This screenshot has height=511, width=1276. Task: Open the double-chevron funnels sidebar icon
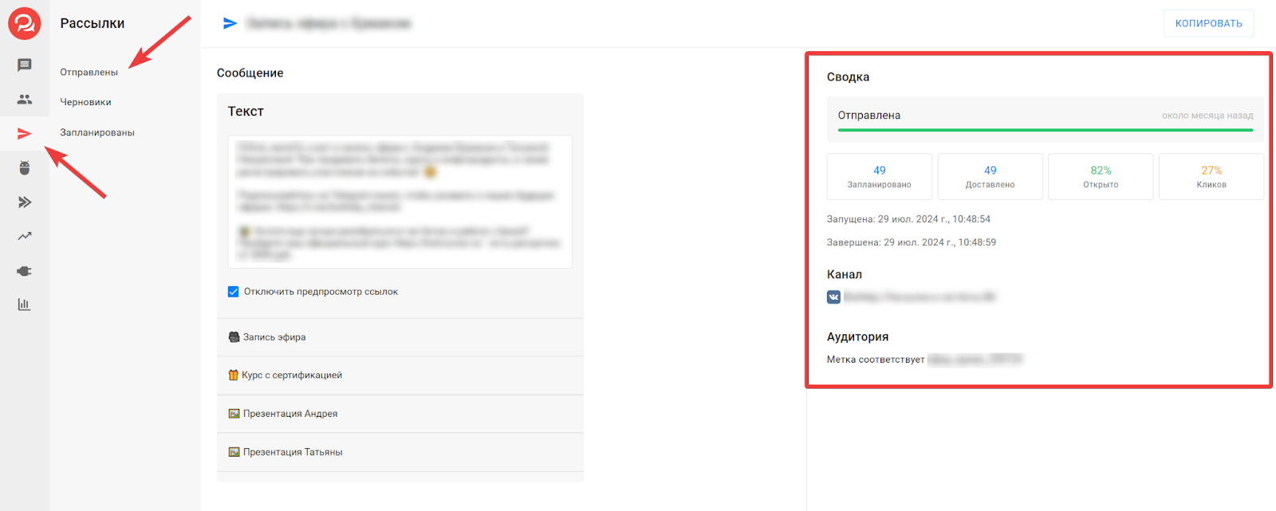25,202
